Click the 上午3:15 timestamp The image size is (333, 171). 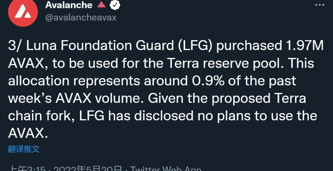[x=28, y=168]
